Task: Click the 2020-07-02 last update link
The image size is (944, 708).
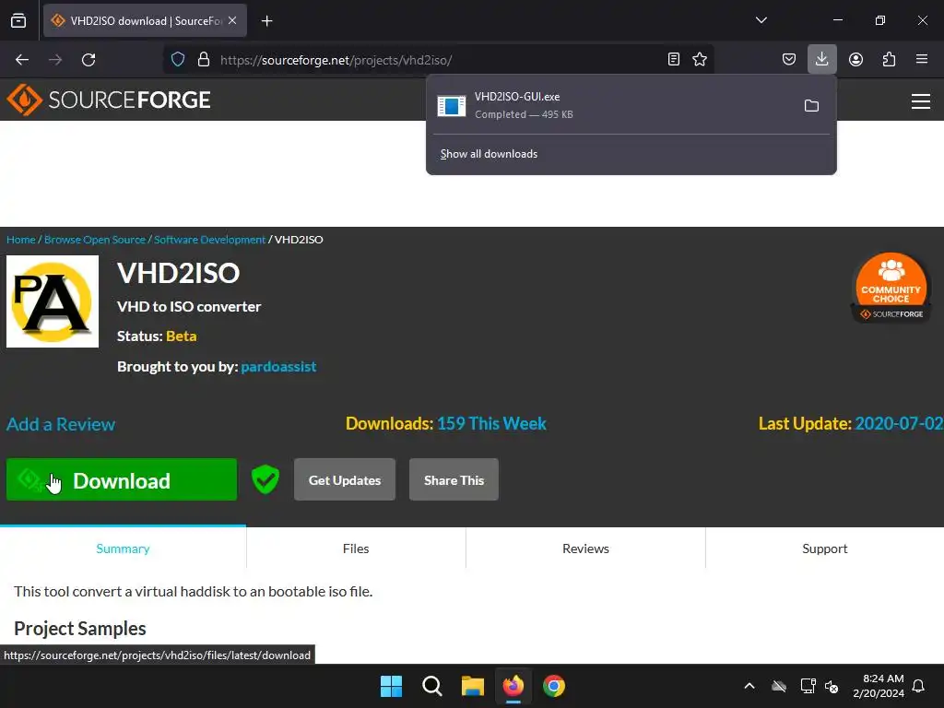Action: [x=899, y=424]
